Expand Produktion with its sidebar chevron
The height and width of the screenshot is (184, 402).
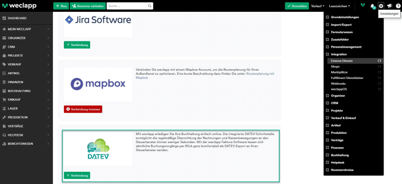point(48,117)
